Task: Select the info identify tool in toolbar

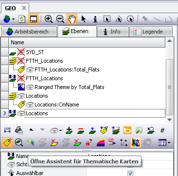Action: click(x=95, y=19)
